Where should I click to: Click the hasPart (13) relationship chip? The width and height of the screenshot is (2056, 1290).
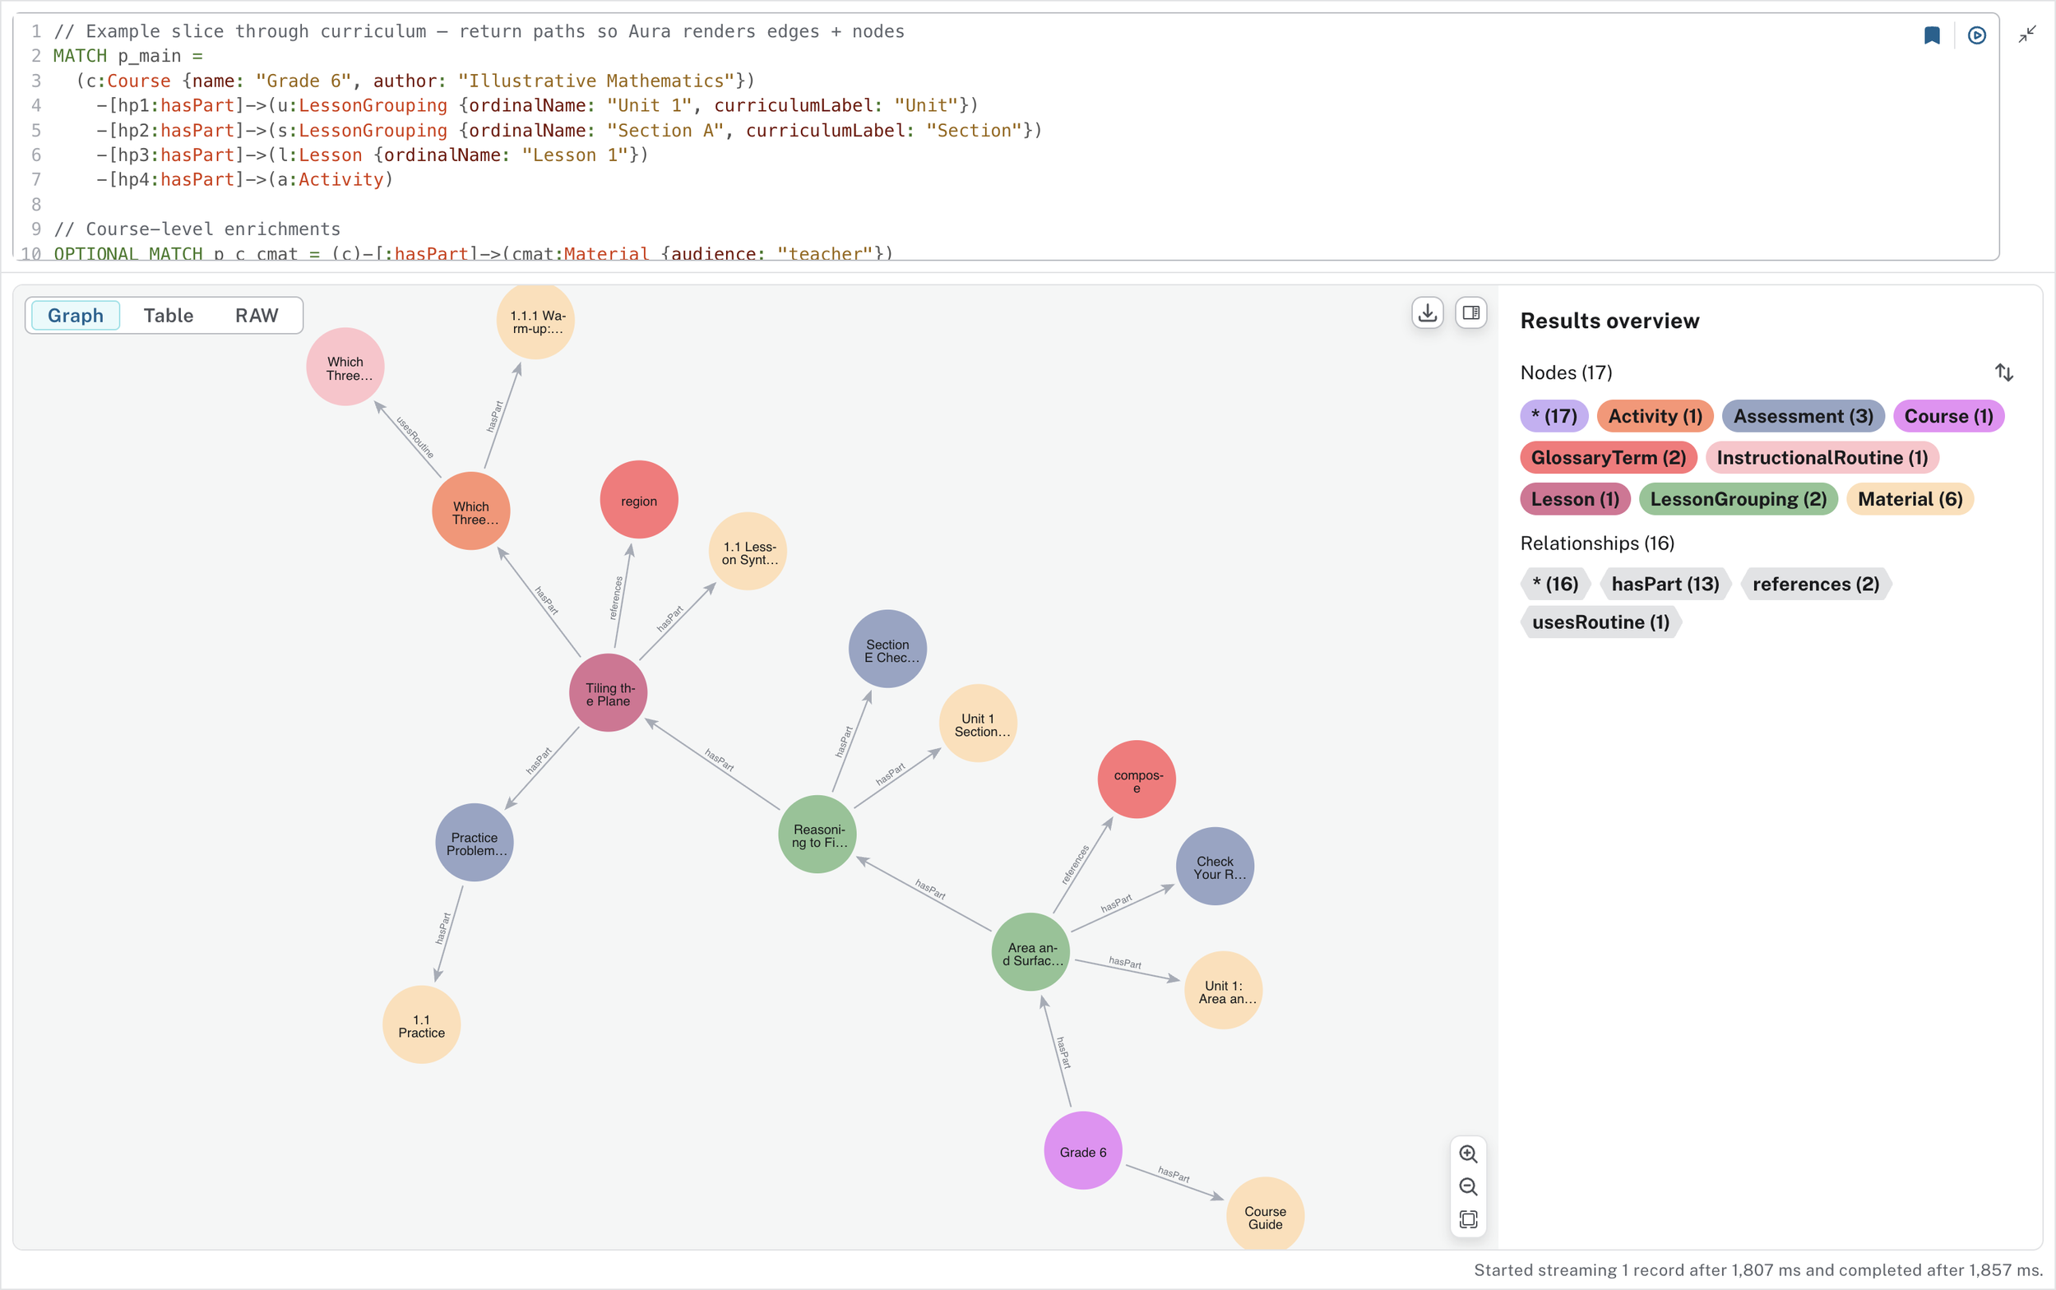tap(1665, 585)
